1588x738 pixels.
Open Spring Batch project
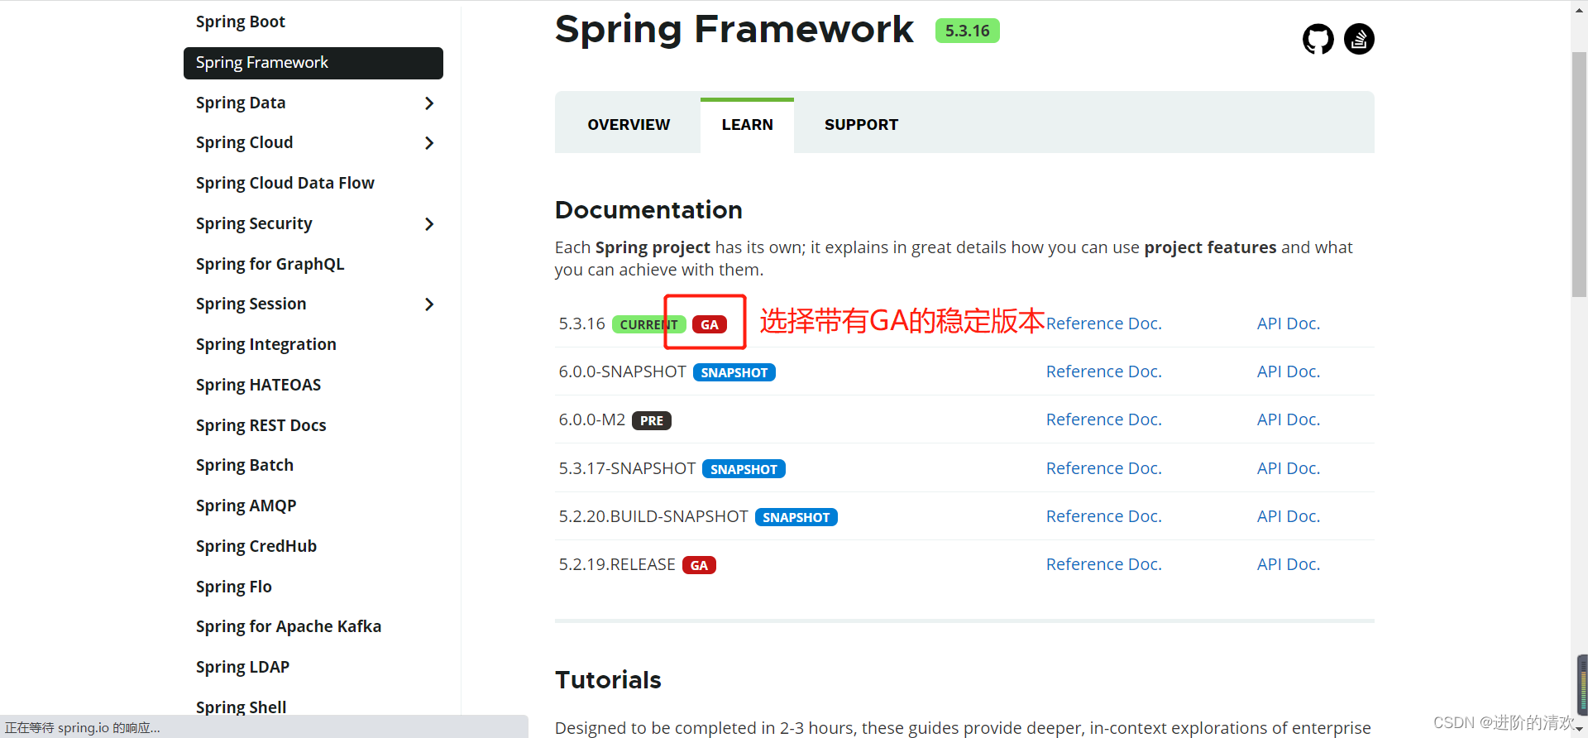[x=244, y=466]
